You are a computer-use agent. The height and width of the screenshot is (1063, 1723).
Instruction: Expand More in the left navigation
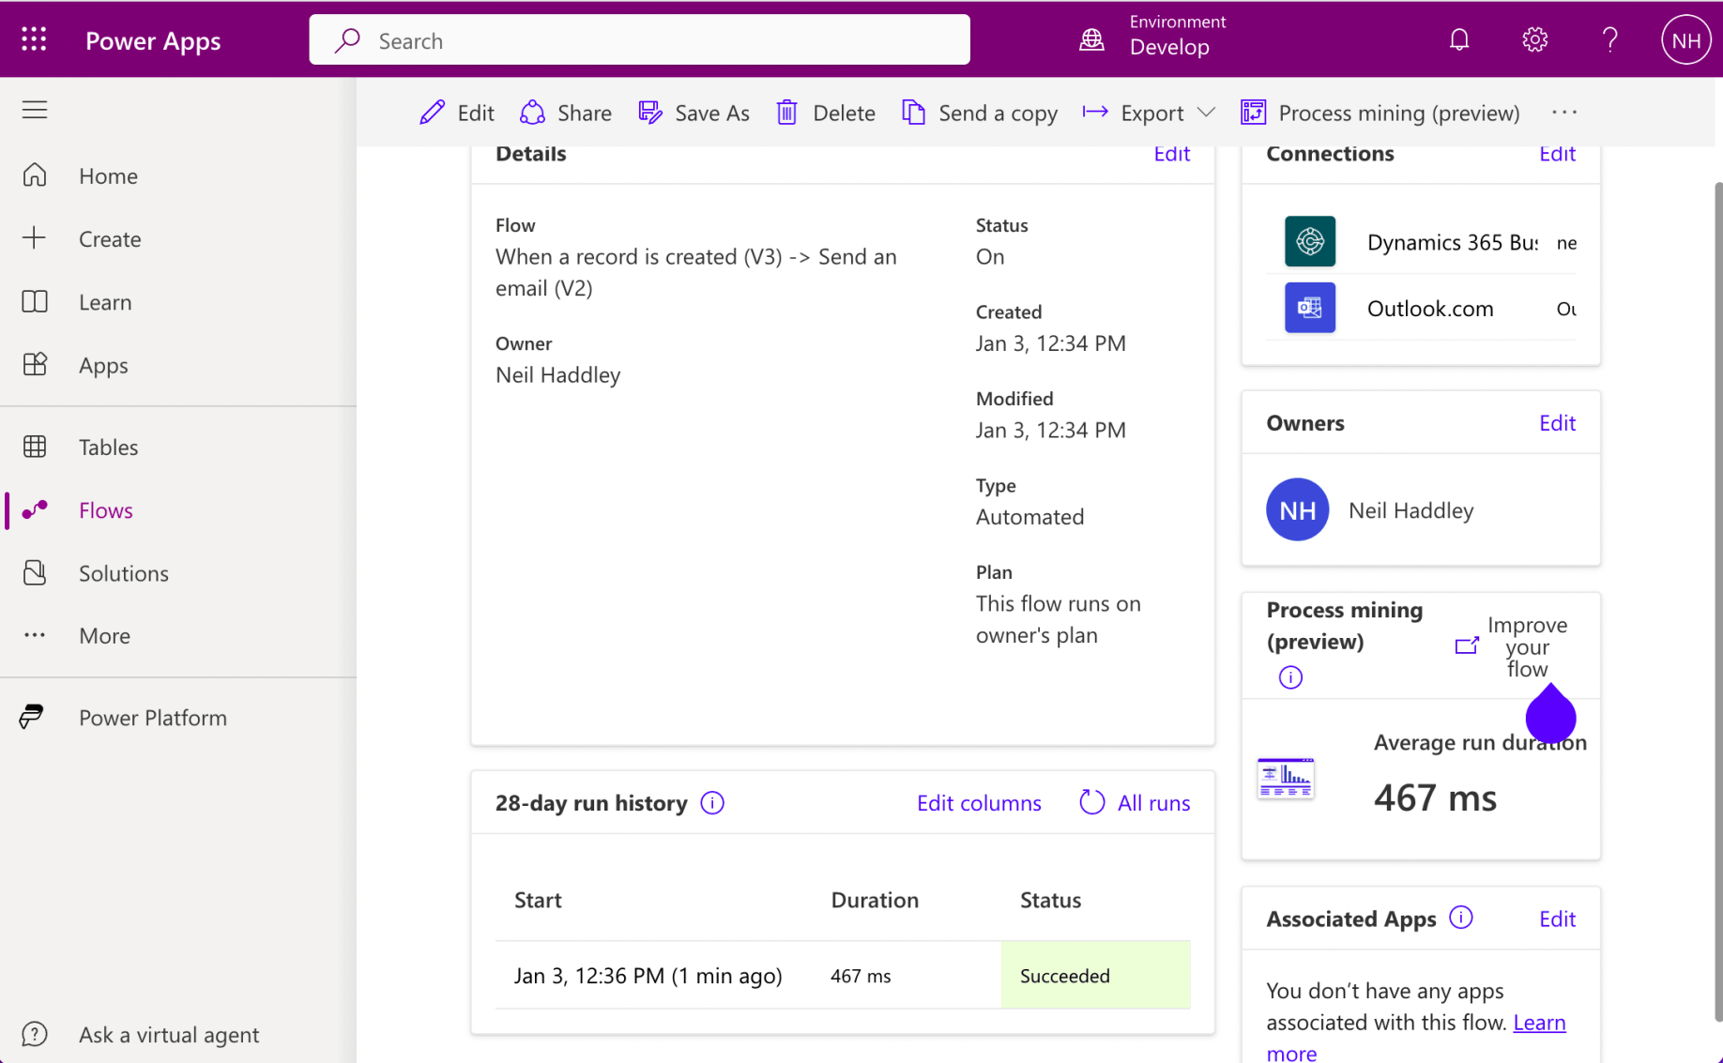click(103, 635)
